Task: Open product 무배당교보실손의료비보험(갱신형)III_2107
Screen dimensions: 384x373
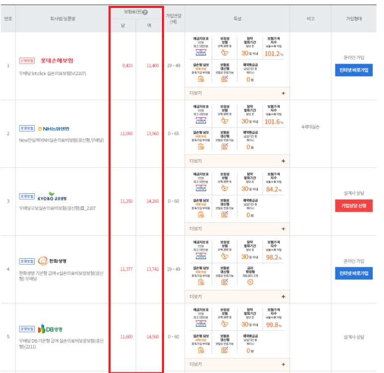Action: pos(57,208)
